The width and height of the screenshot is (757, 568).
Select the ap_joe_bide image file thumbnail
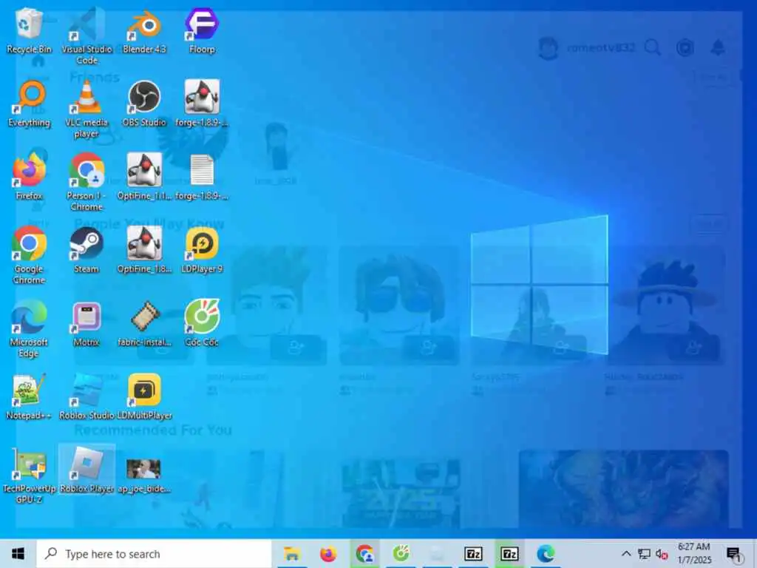pyautogui.click(x=144, y=474)
